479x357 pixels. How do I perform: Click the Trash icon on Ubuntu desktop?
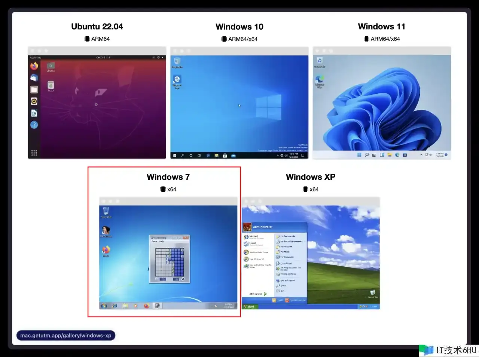click(x=51, y=86)
